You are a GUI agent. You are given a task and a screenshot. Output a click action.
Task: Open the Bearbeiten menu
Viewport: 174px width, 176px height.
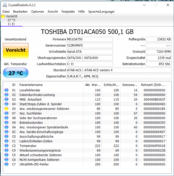coord(20,12)
